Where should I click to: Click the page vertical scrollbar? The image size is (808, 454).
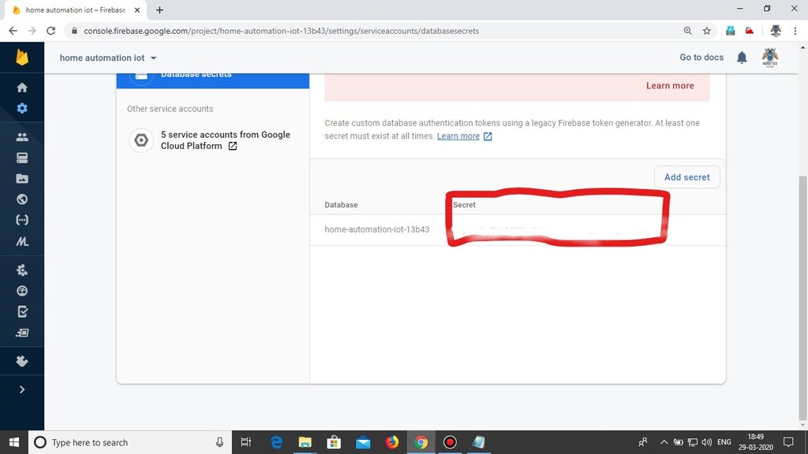coord(802,299)
